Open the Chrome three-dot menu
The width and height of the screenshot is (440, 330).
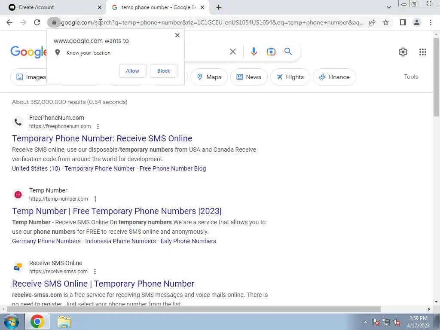(431, 22)
